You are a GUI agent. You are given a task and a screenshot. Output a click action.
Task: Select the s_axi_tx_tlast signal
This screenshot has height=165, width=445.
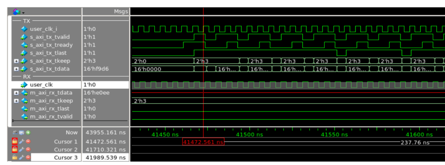48,53
